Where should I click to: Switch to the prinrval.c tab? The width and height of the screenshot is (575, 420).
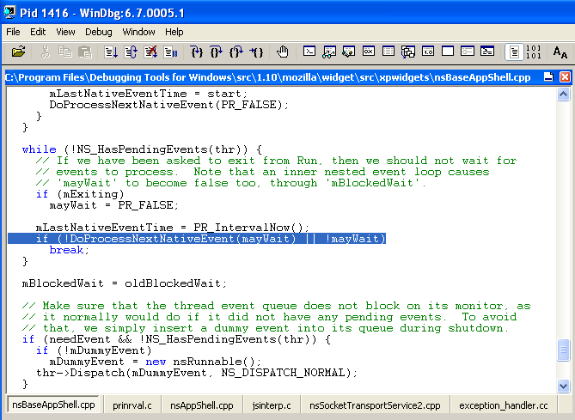coord(132,405)
